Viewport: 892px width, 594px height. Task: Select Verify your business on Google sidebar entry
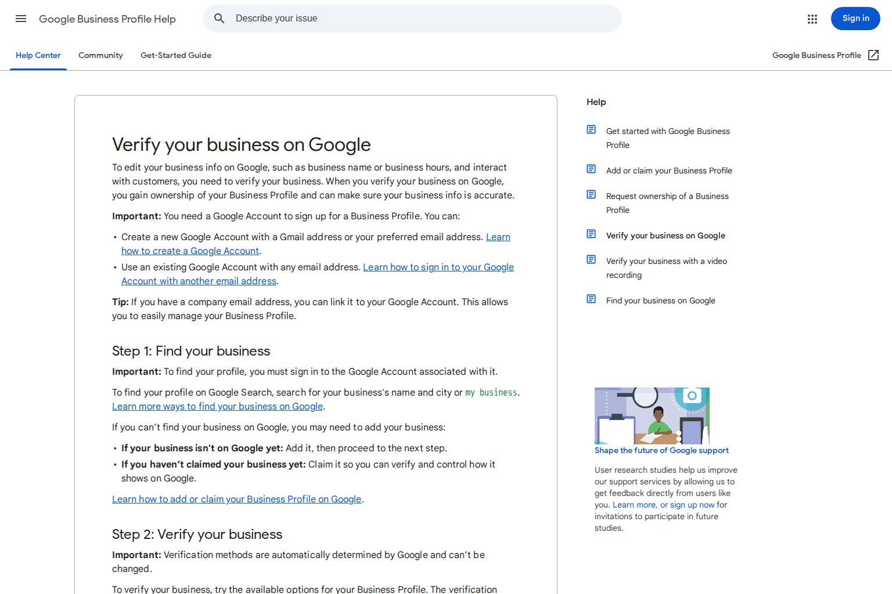[666, 236]
